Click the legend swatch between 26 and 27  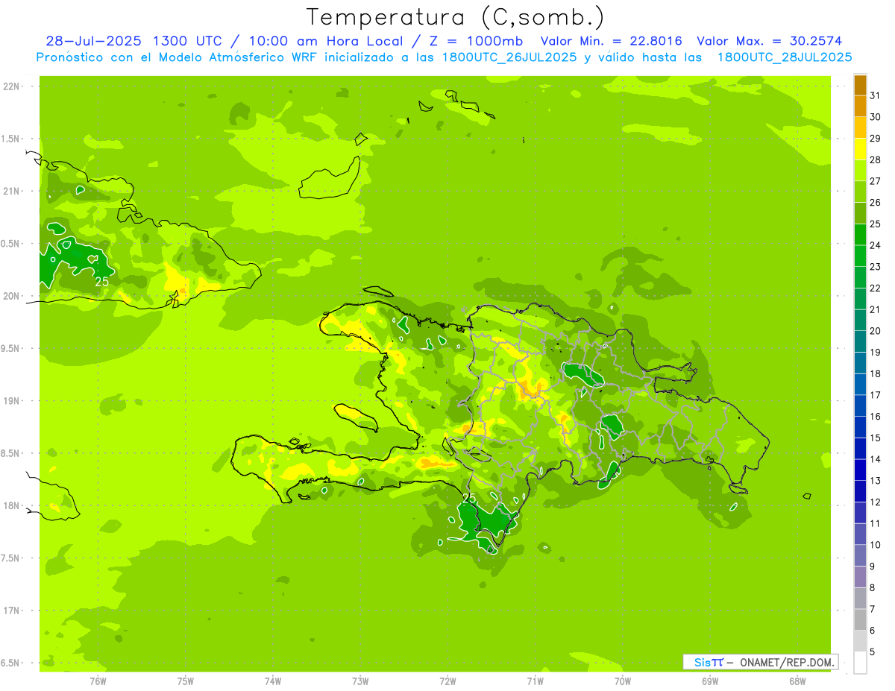tap(860, 192)
